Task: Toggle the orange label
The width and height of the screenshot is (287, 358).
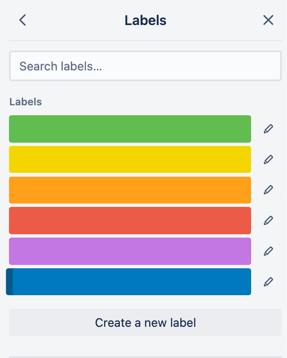Action: [x=130, y=190]
